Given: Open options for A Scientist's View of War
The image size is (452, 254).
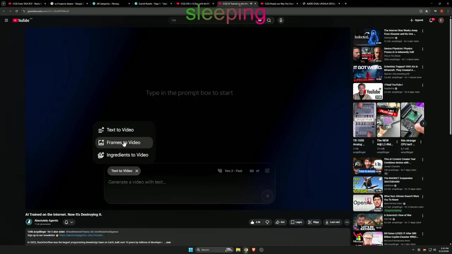Looking at the screenshot, I should (x=422, y=216).
